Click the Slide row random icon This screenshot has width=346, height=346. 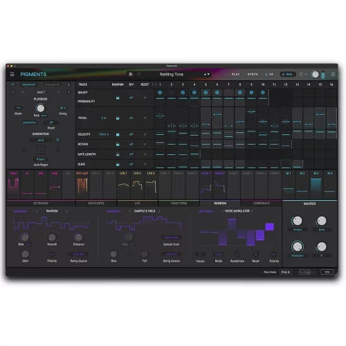tap(118, 165)
